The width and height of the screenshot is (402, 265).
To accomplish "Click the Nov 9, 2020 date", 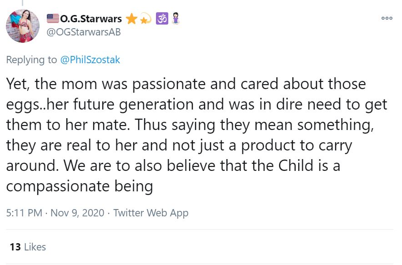I will pos(77,212).
